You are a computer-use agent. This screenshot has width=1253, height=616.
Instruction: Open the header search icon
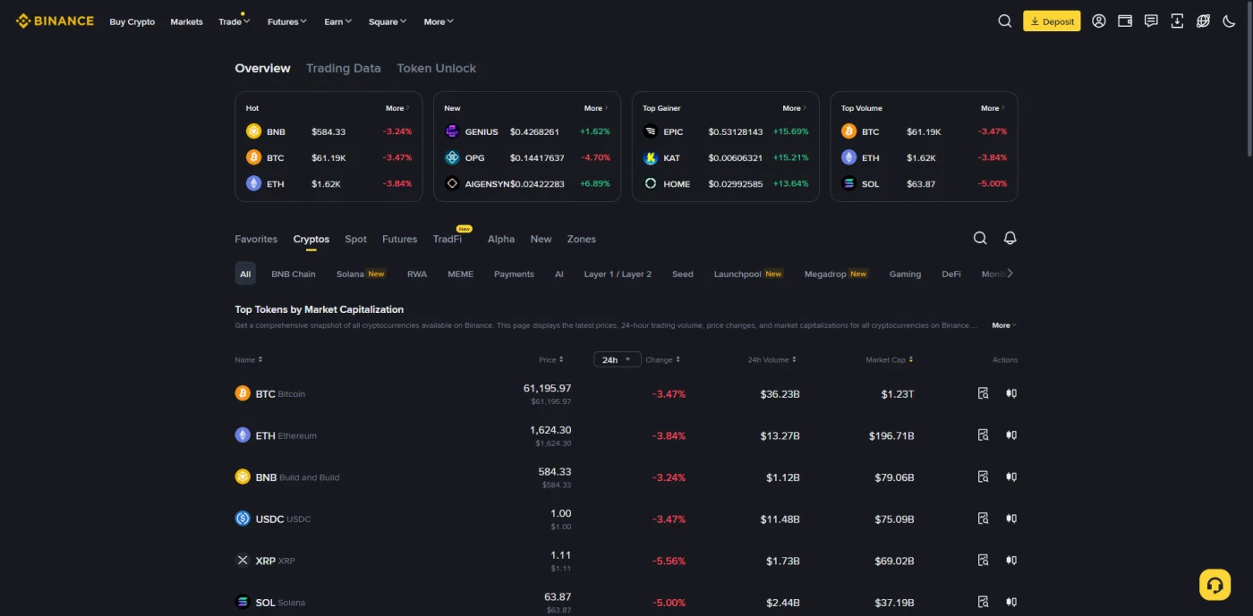coord(1005,21)
